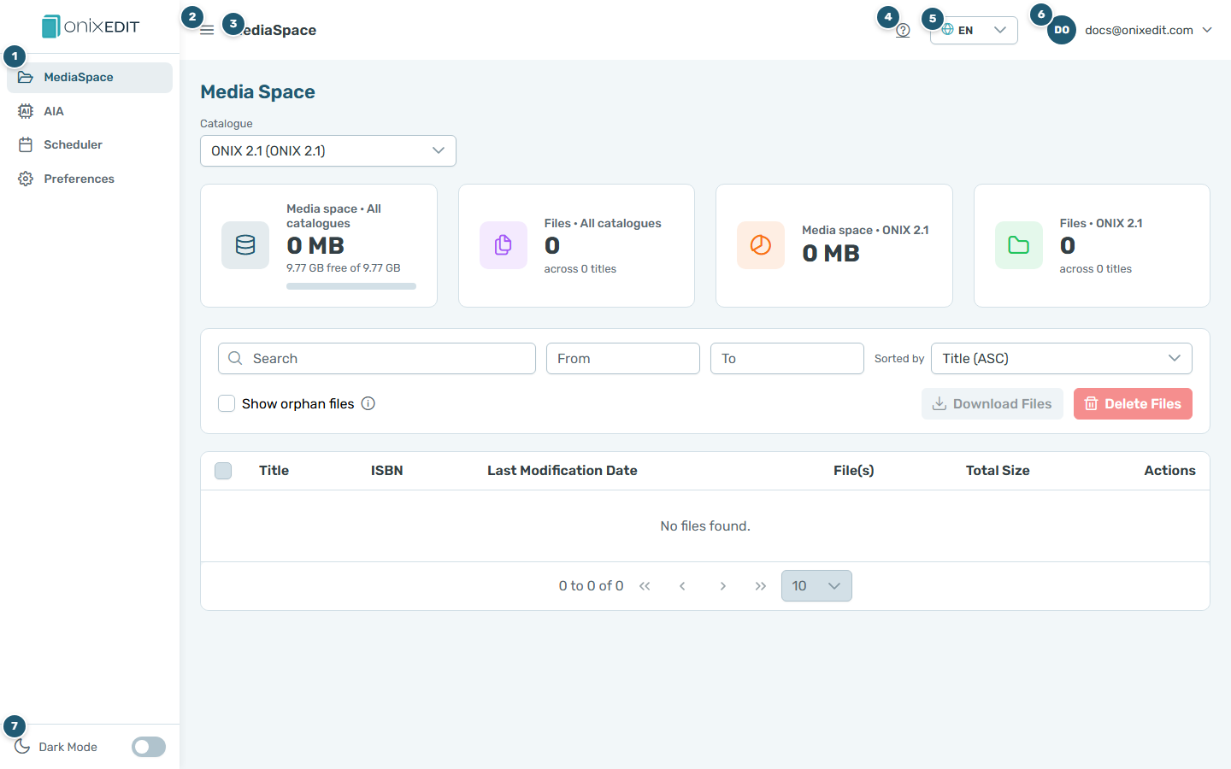Image resolution: width=1231 pixels, height=769 pixels.
Task: Click the Delete Files button
Action: pos(1133,404)
